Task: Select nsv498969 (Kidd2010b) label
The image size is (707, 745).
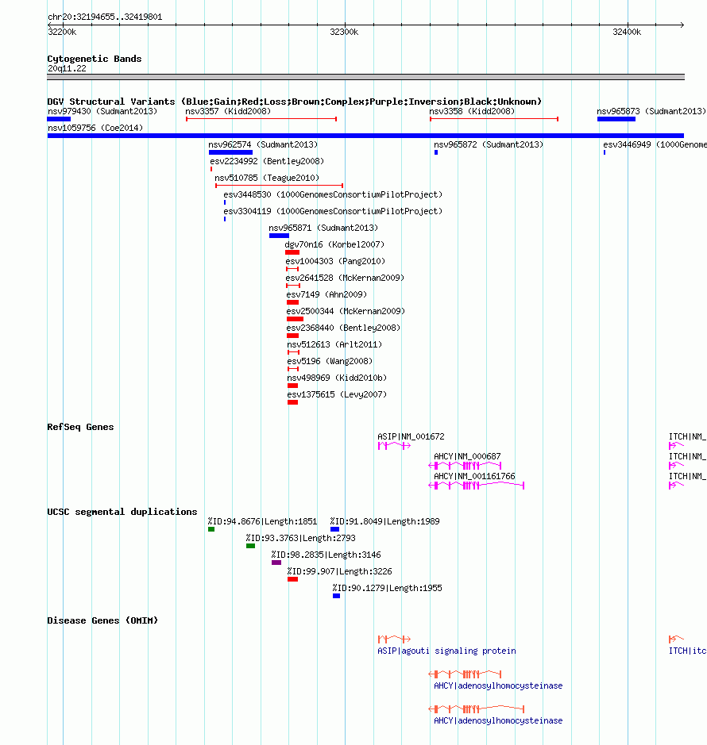Action: tap(337, 377)
